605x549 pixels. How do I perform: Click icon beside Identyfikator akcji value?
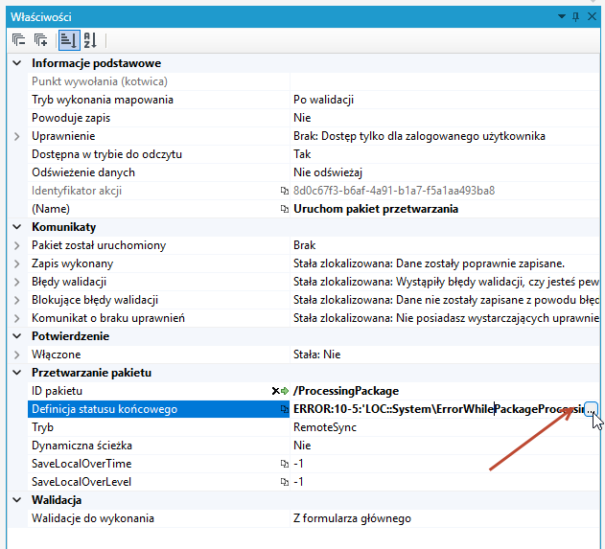(285, 191)
